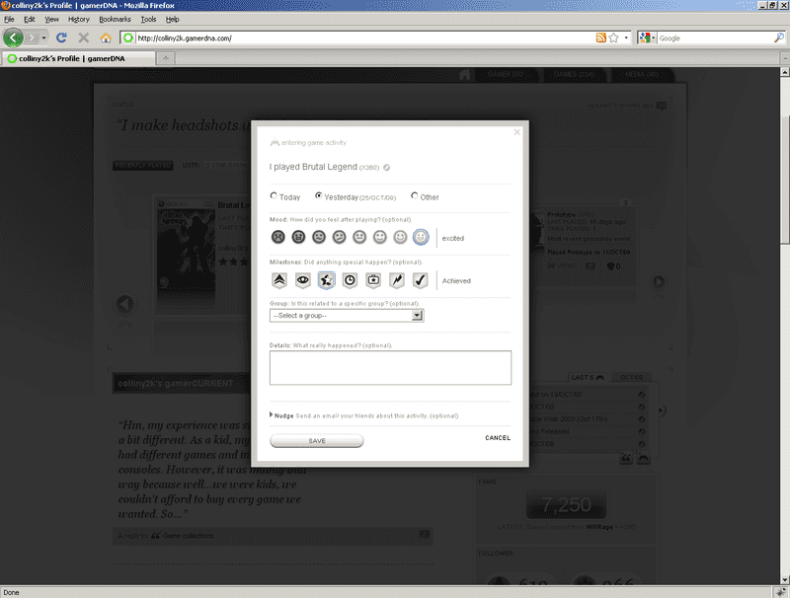Click the edit icon beside Brutal Legend
The width and height of the screenshot is (790, 598).
click(387, 168)
